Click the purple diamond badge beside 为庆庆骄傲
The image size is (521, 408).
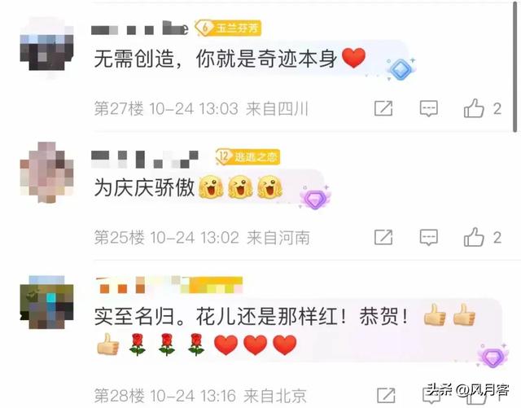315,198
